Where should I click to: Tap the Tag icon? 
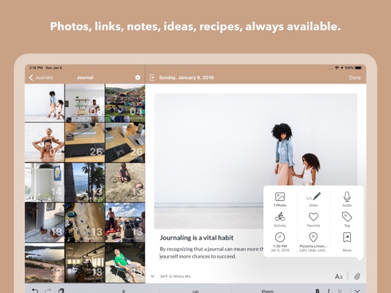(347, 217)
